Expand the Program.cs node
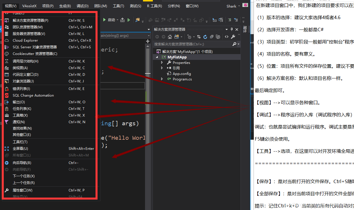The height and width of the screenshot is (210, 354). pos(162,79)
